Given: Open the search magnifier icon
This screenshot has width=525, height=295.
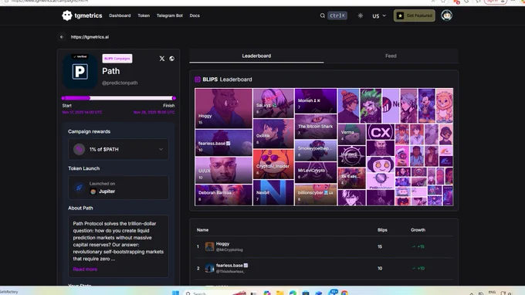Looking at the screenshot, I should [322, 15].
